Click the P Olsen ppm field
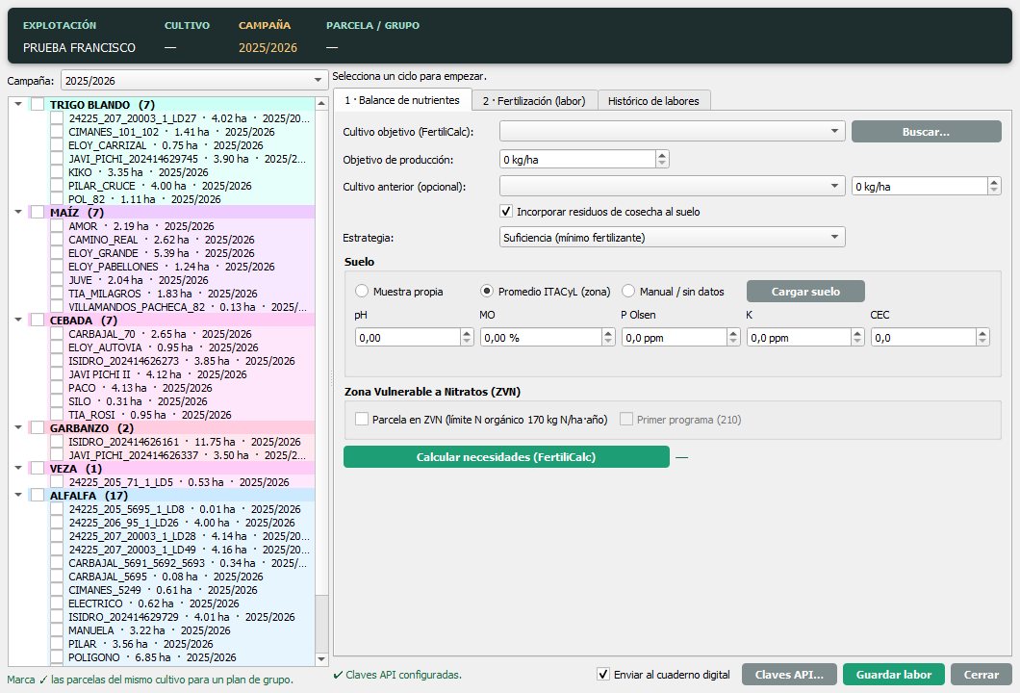Image resolution: width=1020 pixels, height=693 pixels. click(675, 337)
